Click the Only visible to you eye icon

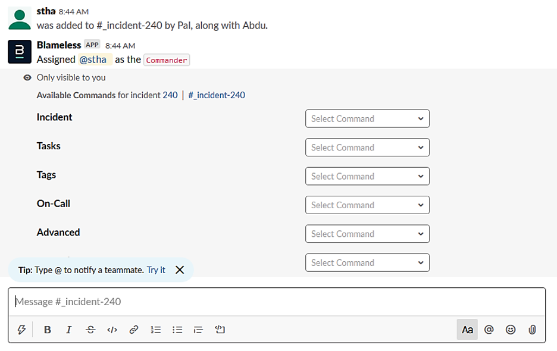(x=27, y=77)
